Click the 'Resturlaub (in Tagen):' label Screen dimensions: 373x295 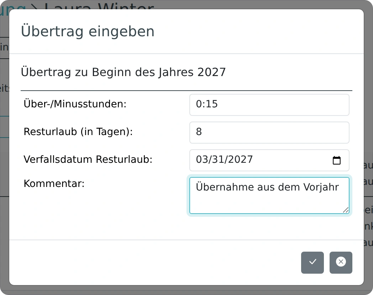tap(78, 132)
